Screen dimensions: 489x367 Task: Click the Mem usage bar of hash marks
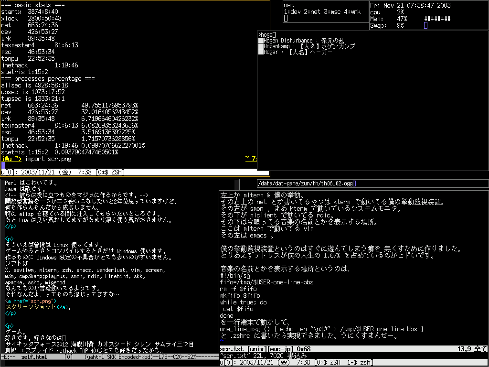437,19
